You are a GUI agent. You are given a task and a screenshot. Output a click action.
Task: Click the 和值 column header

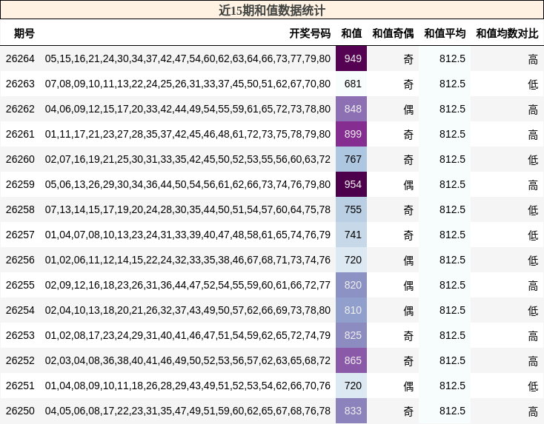(351, 33)
